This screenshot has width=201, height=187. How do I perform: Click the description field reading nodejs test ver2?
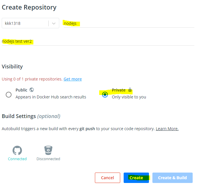pos(98,42)
